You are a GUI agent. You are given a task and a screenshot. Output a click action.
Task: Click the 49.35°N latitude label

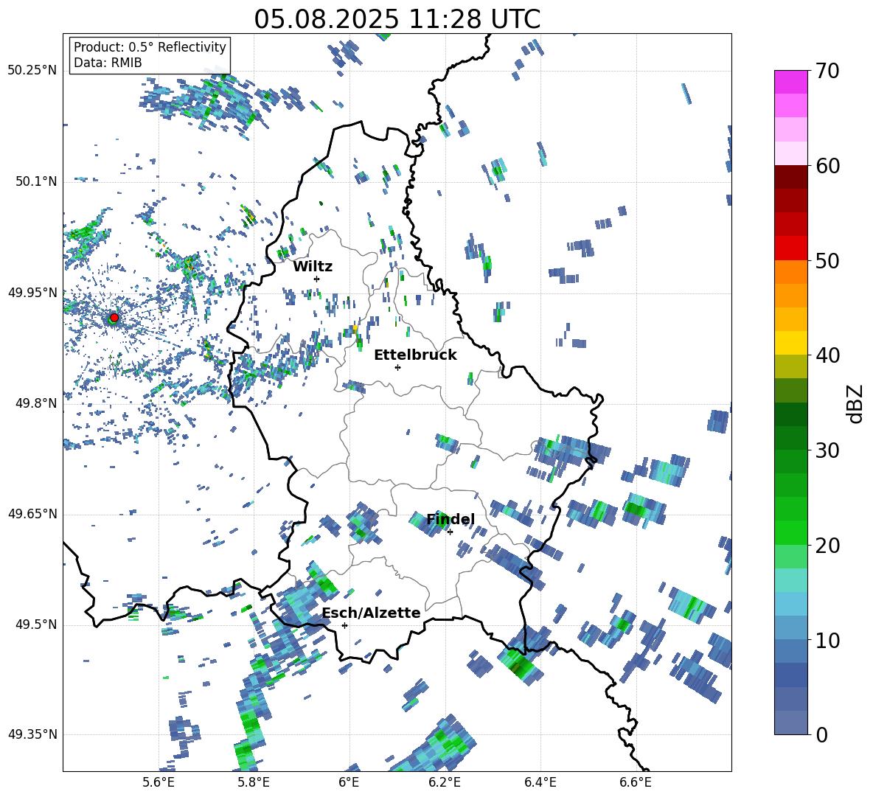tap(32, 734)
